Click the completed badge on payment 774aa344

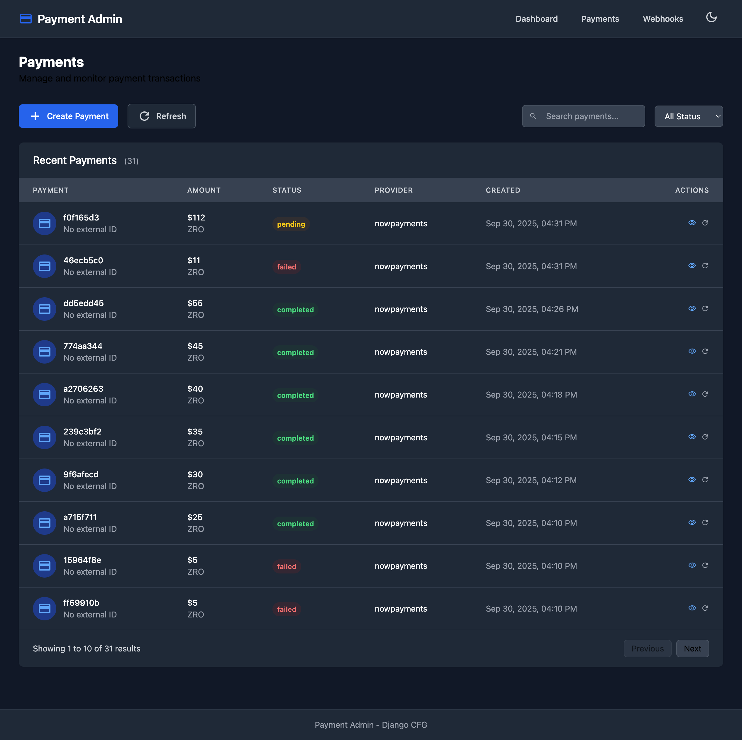(x=295, y=352)
